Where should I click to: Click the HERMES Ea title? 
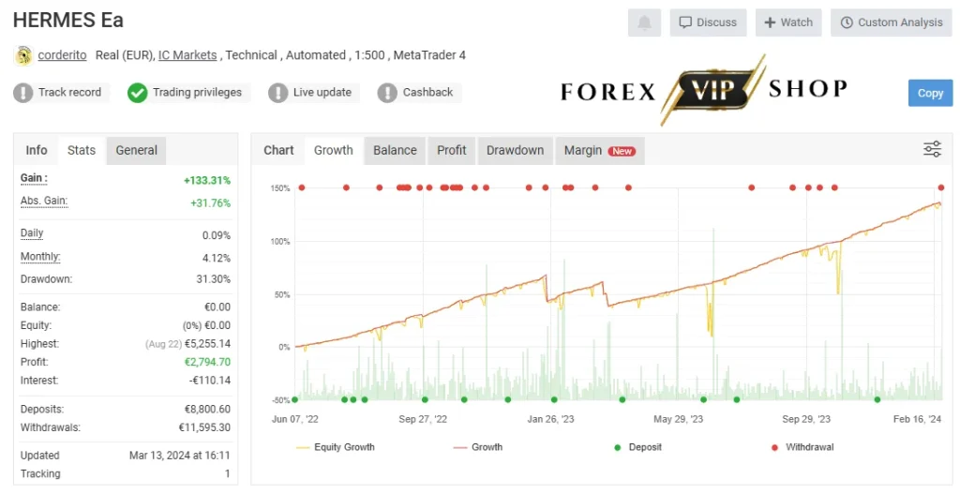click(x=67, y=21)
